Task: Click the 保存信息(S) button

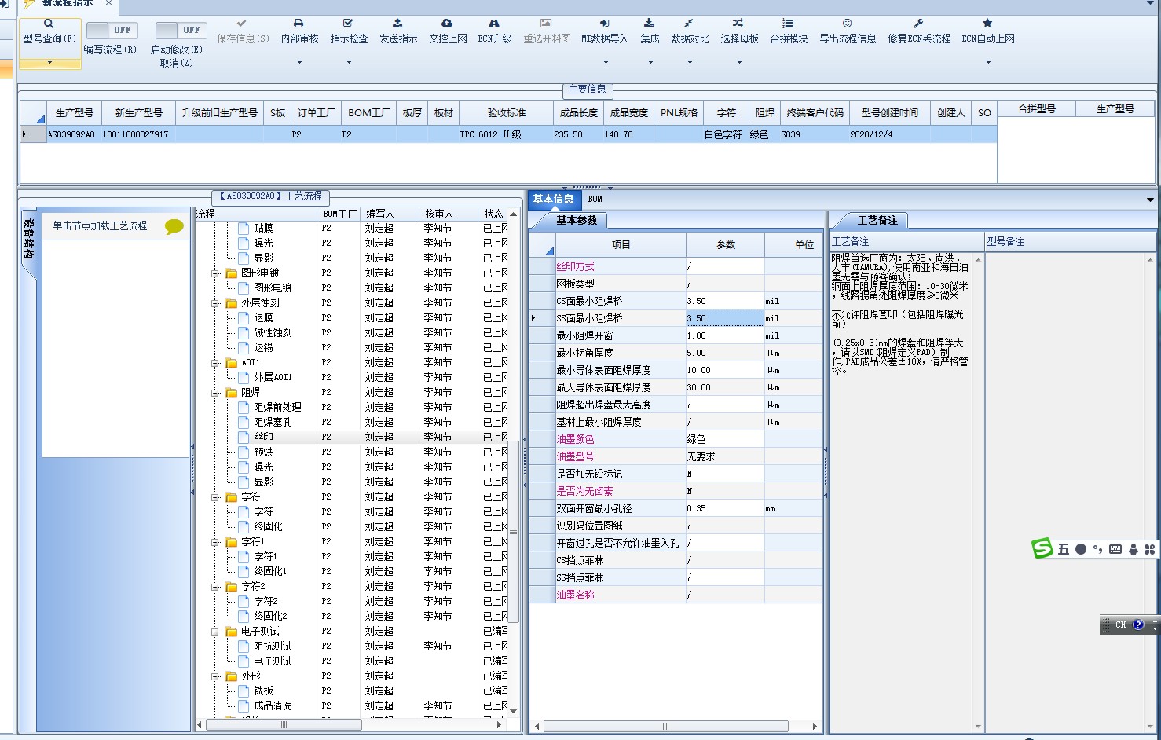Action: point(242,31)
